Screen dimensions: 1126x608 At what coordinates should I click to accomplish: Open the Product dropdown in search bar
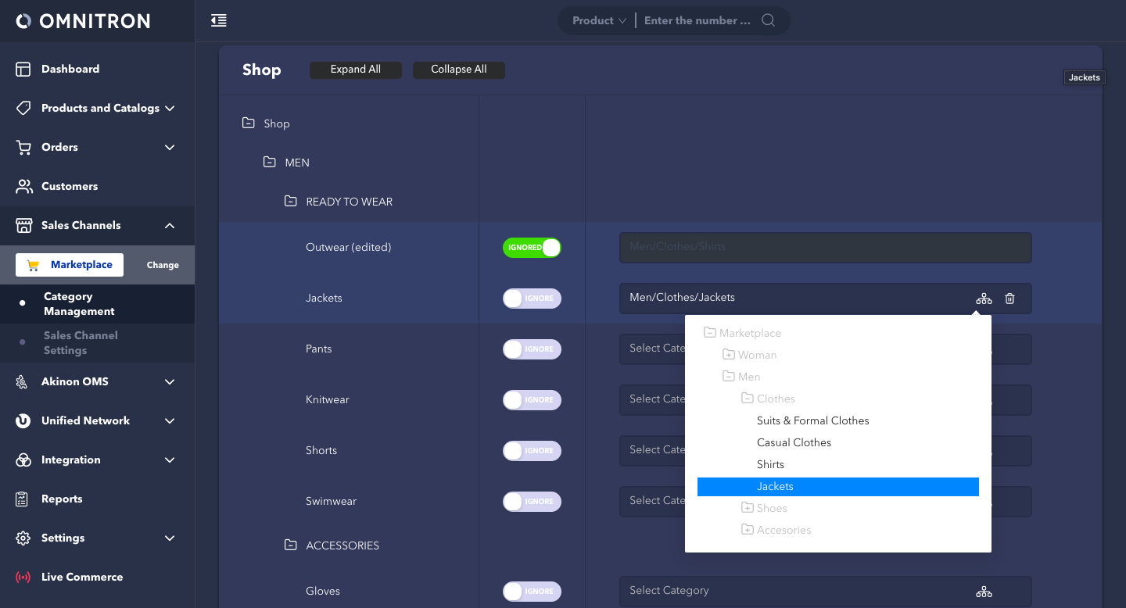click(x=599, y=21)
